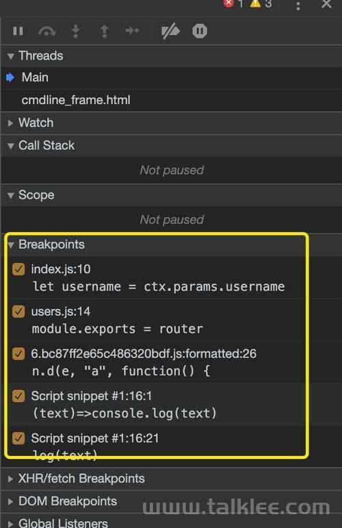Deactivate breakpoints icon in toolbar
This screenshot has width=342, height=528.
click(170, 31)
